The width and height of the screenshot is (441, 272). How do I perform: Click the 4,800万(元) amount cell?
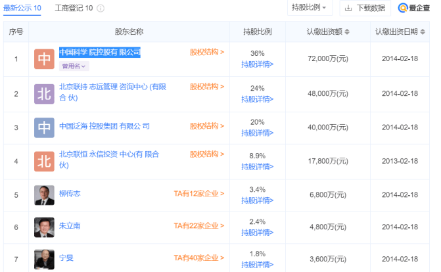pyautogui.click(x=328, y=227)
